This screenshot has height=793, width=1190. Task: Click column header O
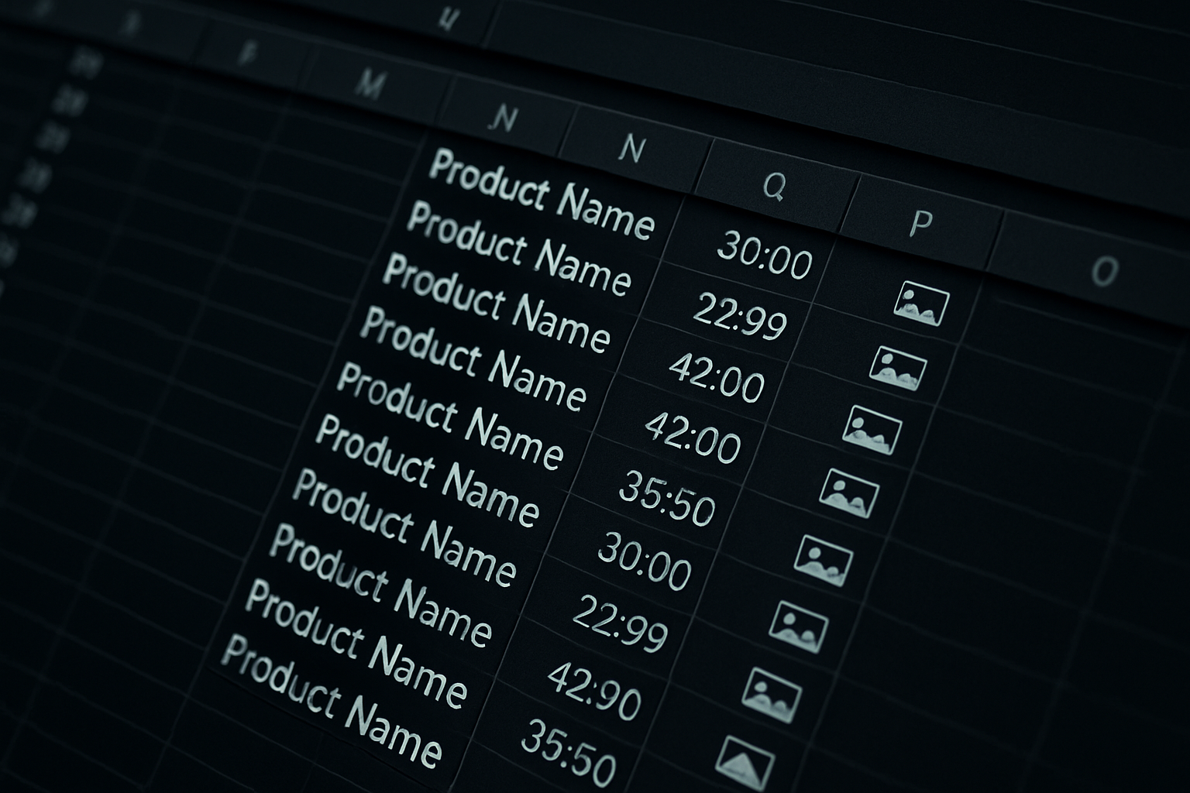point(1104,271)
